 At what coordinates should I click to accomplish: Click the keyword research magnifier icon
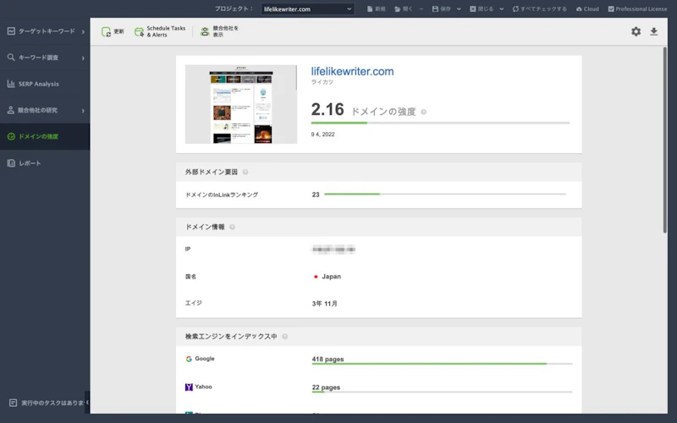tap(11, 57)
